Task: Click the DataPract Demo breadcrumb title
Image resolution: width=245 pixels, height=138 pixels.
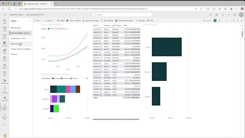Action: pyautogui.click(x=17, y=15)
